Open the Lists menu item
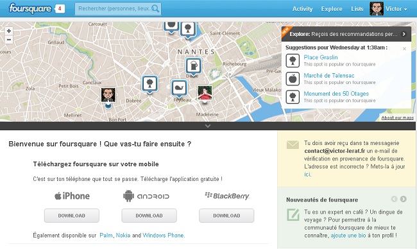The width and height of the screenshot is (417, 249). pyautogui.click(x=357, y=9)
